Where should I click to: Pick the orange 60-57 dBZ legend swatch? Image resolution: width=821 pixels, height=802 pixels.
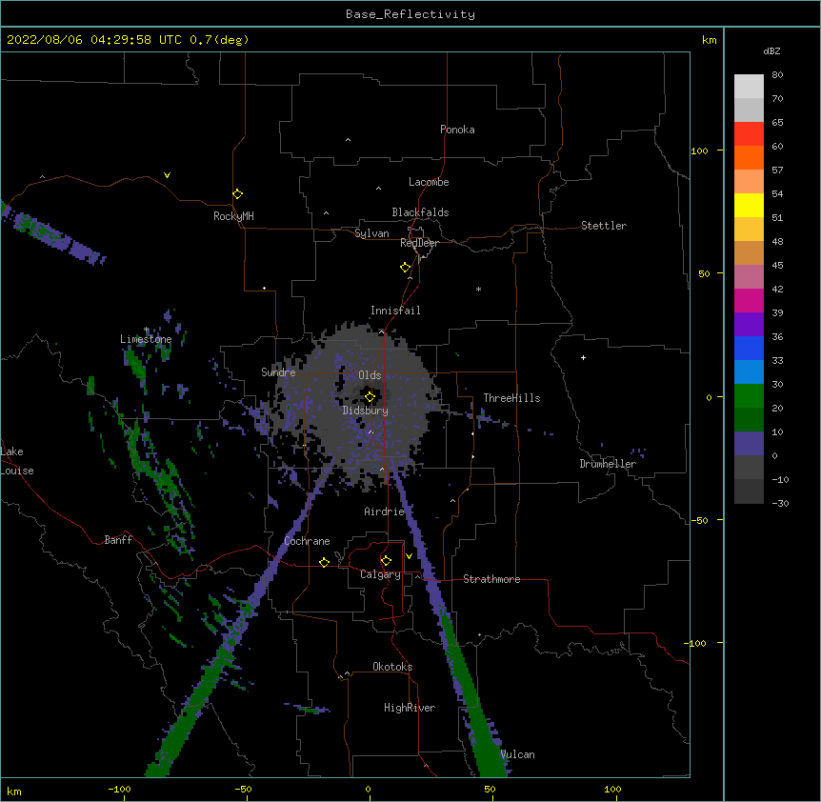pyautogui.click(x=749, y=157)
